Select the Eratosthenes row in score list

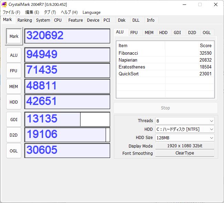coord(165,67)
